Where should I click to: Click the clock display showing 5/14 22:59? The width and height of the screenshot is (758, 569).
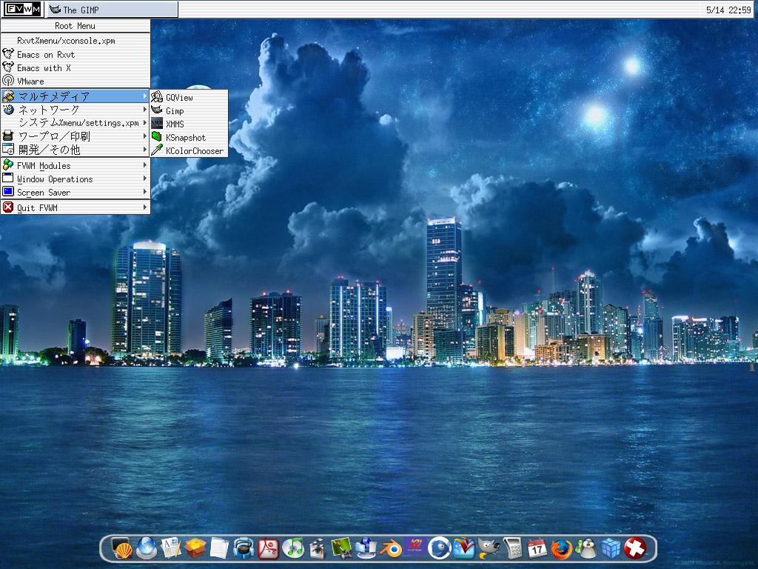pyautogui.click(x=728, y=10)
